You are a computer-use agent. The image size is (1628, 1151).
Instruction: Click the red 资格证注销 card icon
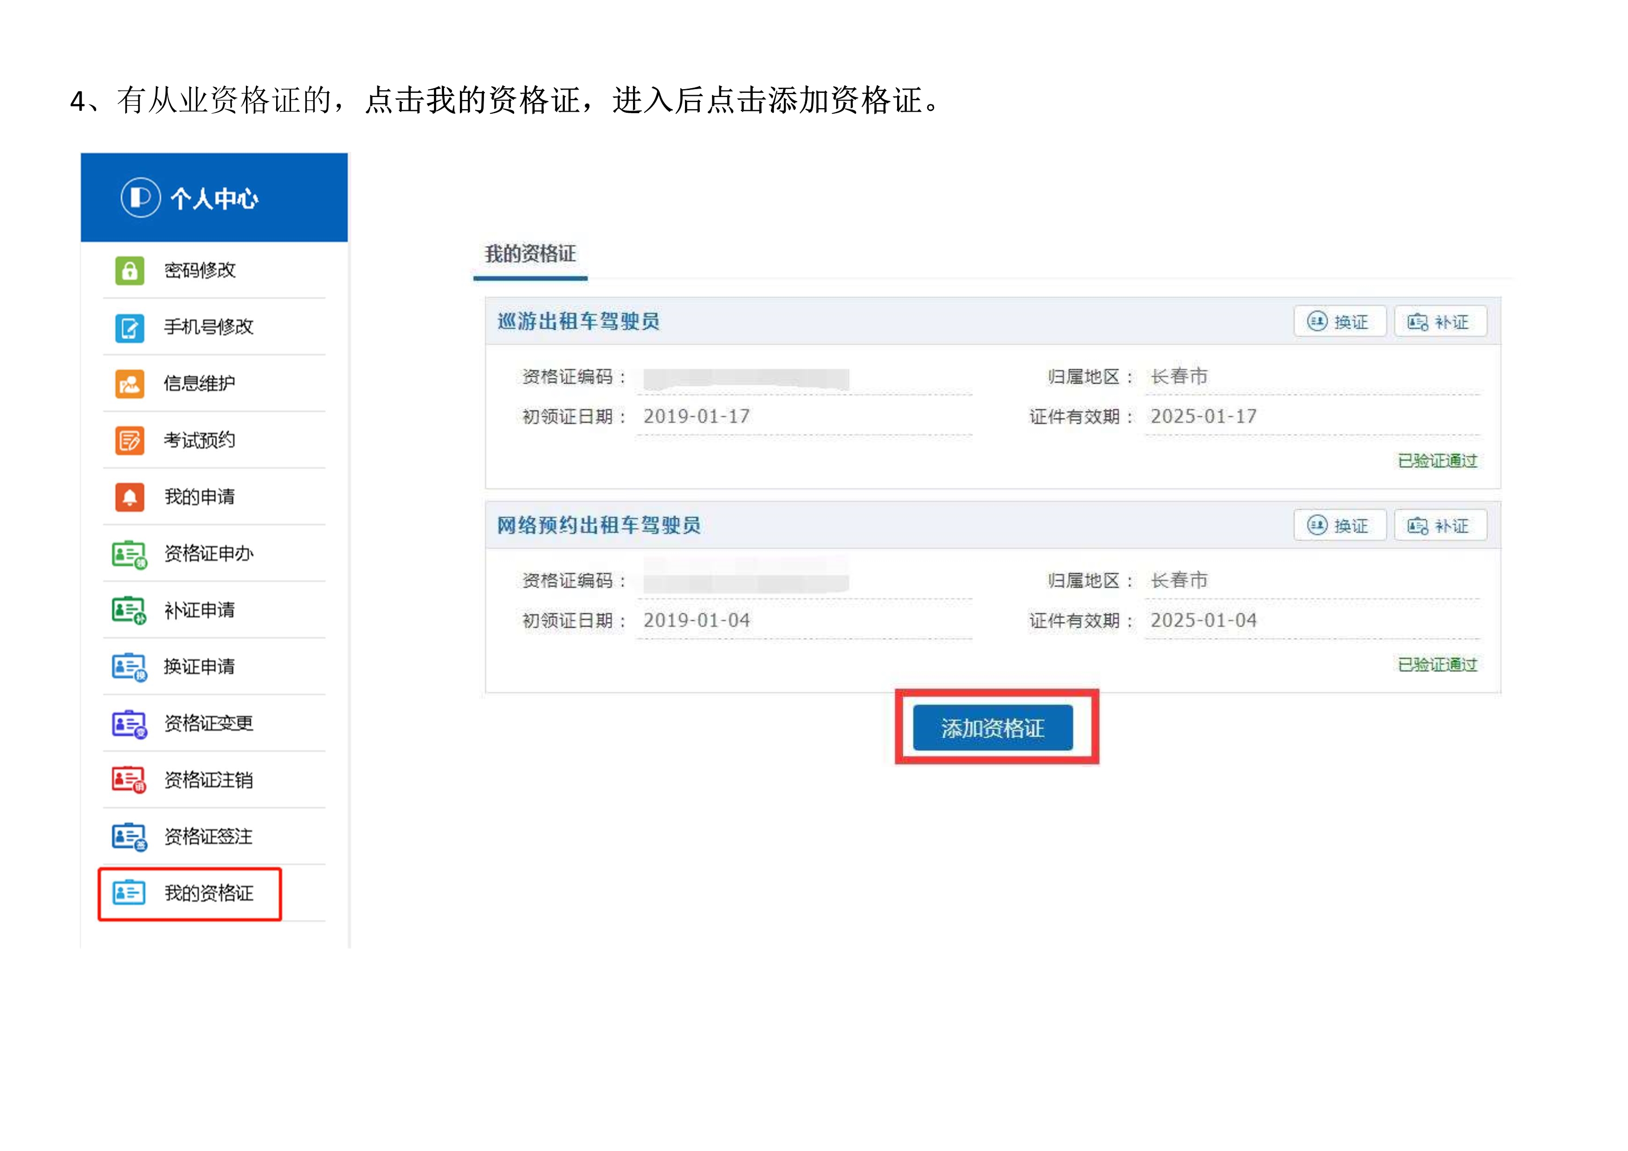[129, 780]
